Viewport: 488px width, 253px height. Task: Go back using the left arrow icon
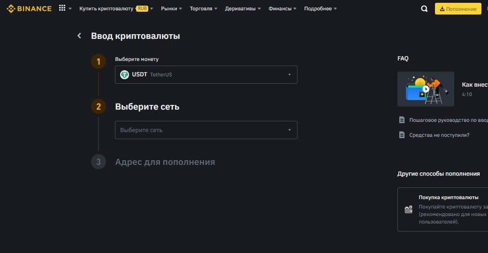[79, 36]
